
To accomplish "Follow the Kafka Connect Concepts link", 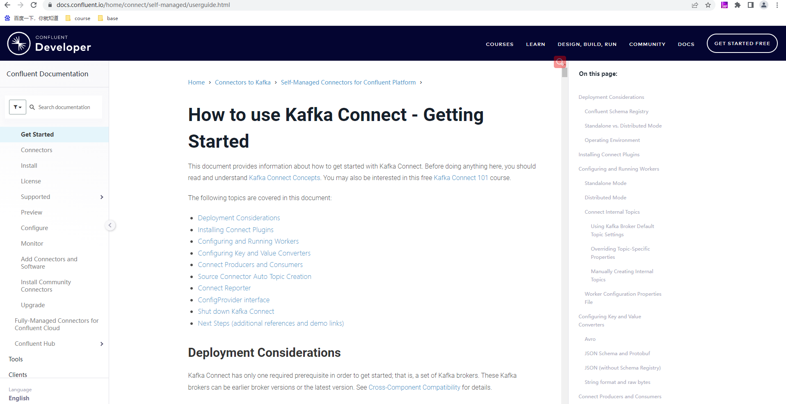I will pos(284,178).
